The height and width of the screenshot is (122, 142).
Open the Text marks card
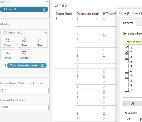[40, 42]
